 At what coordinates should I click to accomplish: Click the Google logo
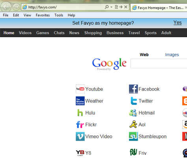[109, 64]
